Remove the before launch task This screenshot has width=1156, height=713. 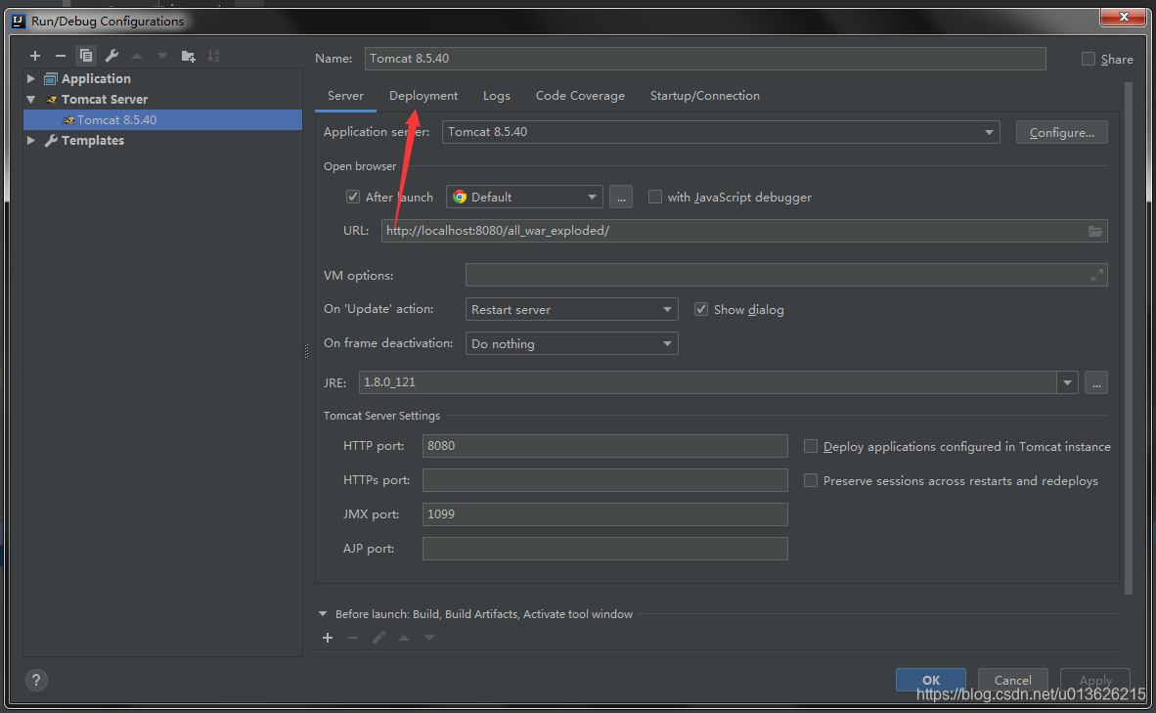(353, 638)
